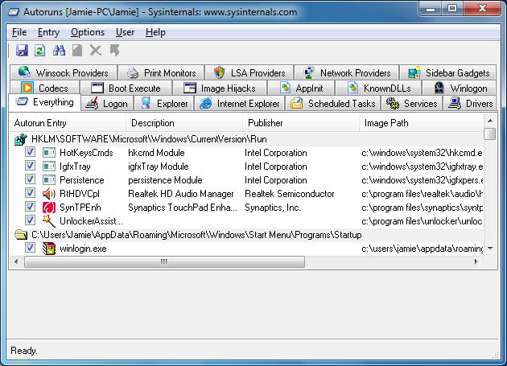Switch to the Winlogon tab
The height and width of the screenshot is (366, 507).
[x=460, y=88]
